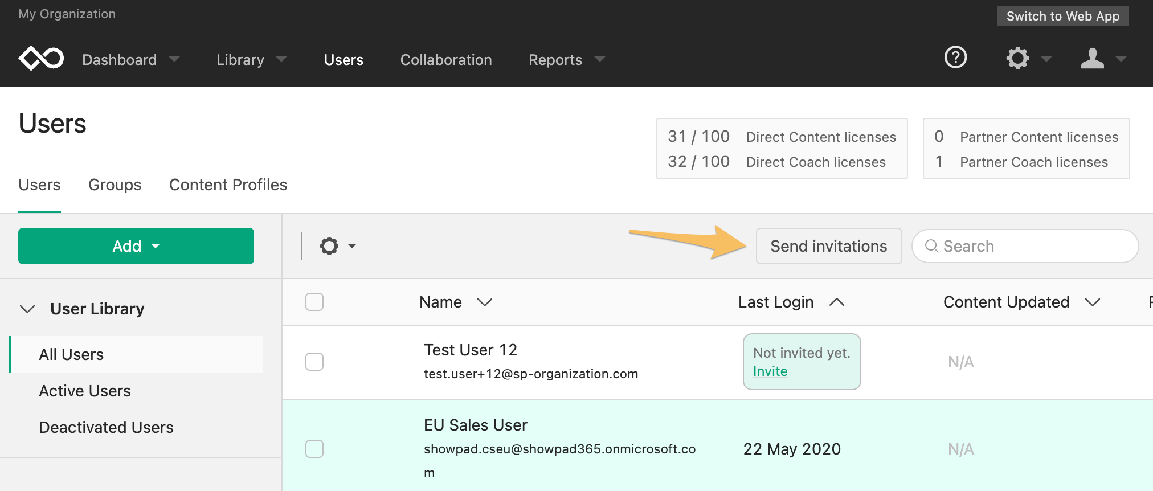Image resolution: width=1153 pixels, height=491 pixels.
Task: Click N/A content updated for Test User 12
Action: 961,362
